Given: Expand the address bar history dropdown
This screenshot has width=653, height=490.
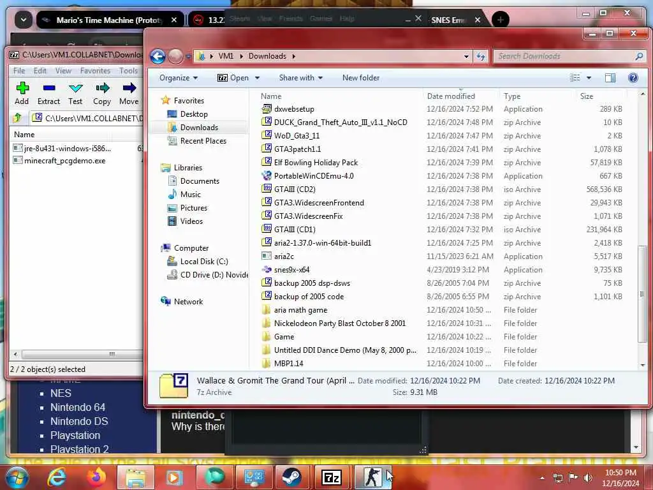Looking at the screenshot, I should pyautogui.click(x=466, y=56).
